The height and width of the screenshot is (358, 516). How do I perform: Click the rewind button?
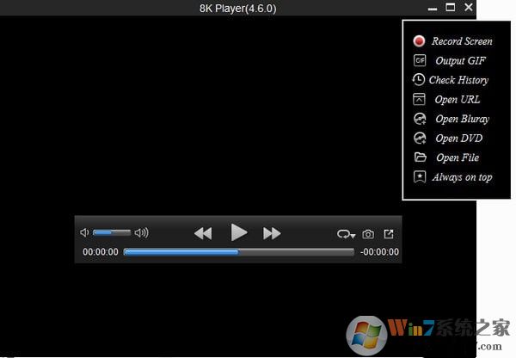[203, 233]
